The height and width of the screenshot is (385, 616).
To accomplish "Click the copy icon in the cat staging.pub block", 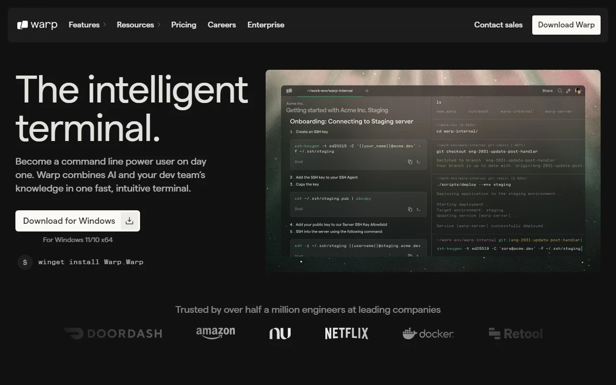I will [x=410, y=209].
